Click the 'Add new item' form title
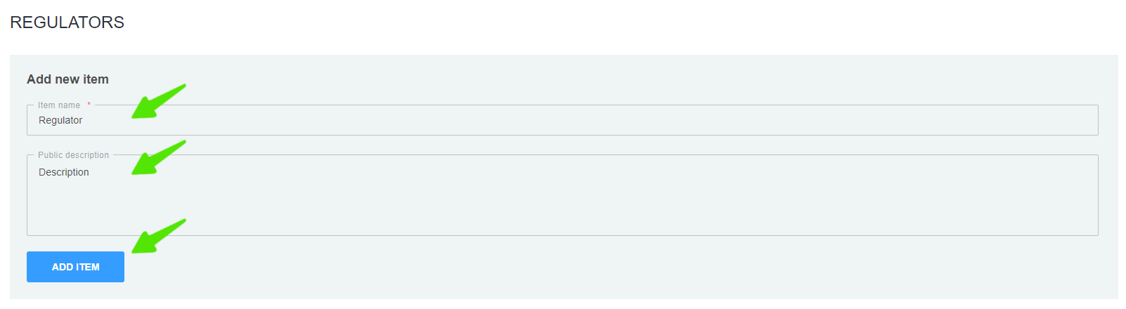Viewport: 1126px width, 309px height. (67, 79)
